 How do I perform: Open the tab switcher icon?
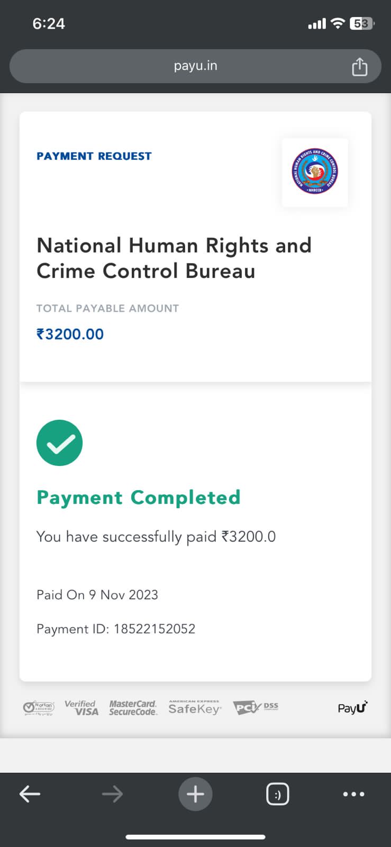(278, 794)
